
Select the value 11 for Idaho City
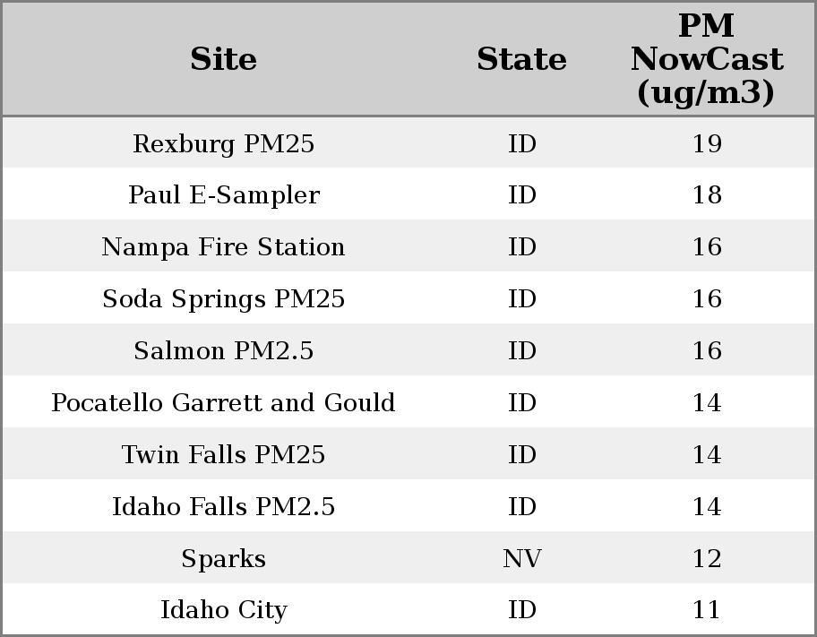tap(706, 610)
